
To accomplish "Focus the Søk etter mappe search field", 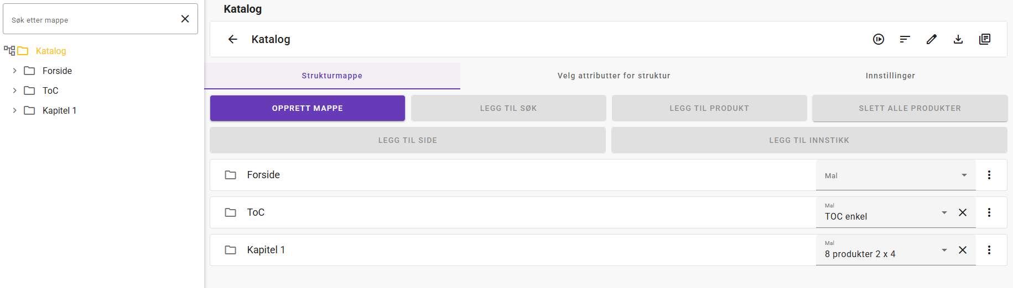I will (x=91, y=20).
